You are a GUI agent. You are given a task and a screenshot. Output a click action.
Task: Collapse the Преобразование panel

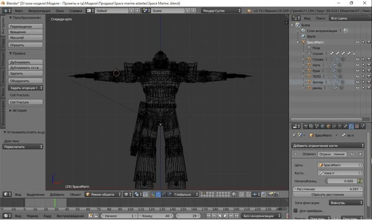tap(11, 18)
